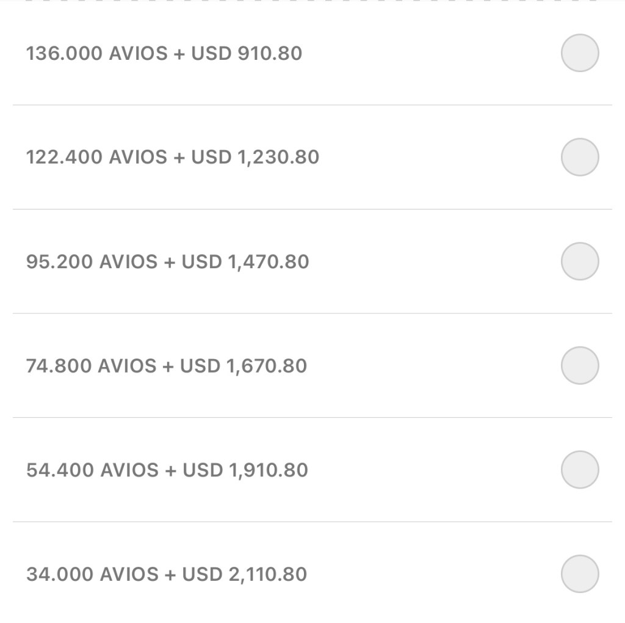Select the 136.000 Avios radio button
Viewport: 625px width, 623px height.
tap(579, 53)
